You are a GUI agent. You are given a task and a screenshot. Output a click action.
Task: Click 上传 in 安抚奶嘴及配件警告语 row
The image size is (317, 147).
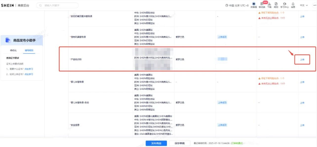click(x=302, y=16)
